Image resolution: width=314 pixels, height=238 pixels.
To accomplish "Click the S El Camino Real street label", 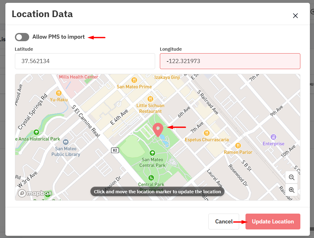I will pyautogui.click(x=86, y=121).
